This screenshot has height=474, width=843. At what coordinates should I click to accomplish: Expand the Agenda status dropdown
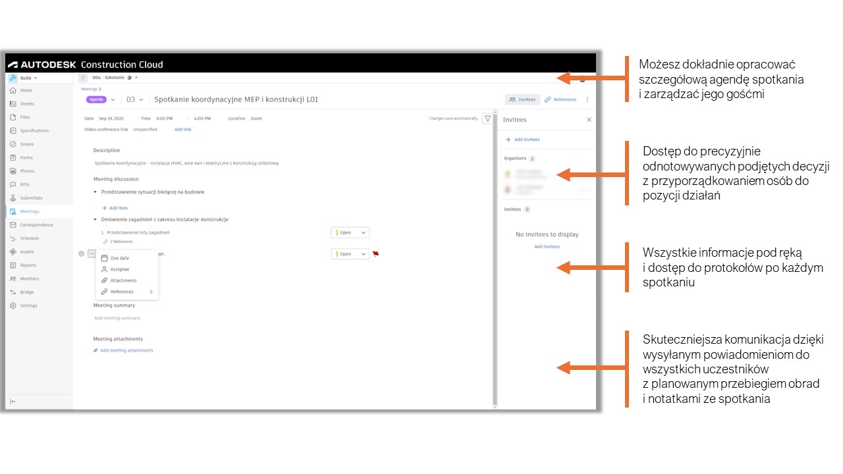(113, 99)
